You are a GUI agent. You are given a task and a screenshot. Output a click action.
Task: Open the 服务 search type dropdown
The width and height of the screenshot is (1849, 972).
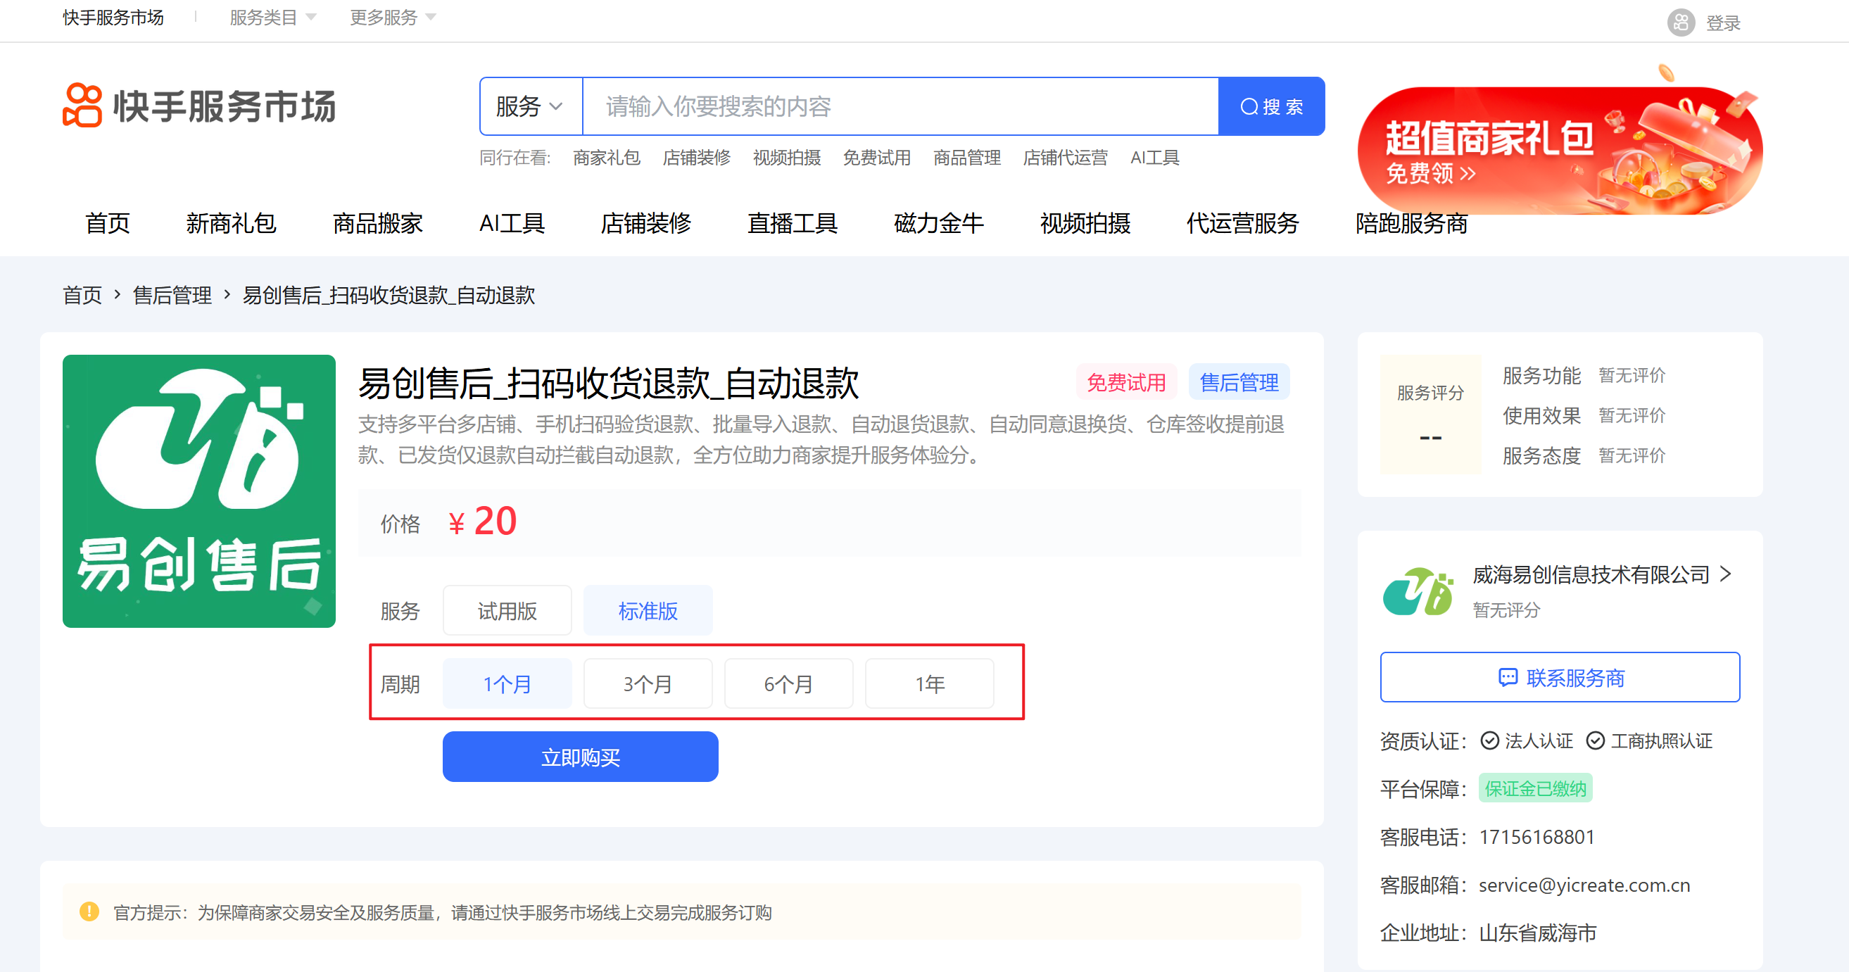(530, 106)
